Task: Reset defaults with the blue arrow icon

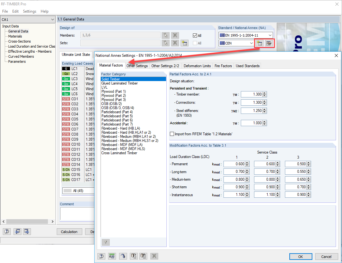Action: (x=123, y=256)
